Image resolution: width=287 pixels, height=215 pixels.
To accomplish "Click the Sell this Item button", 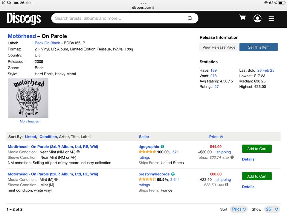I will click(x=259, y=47).
